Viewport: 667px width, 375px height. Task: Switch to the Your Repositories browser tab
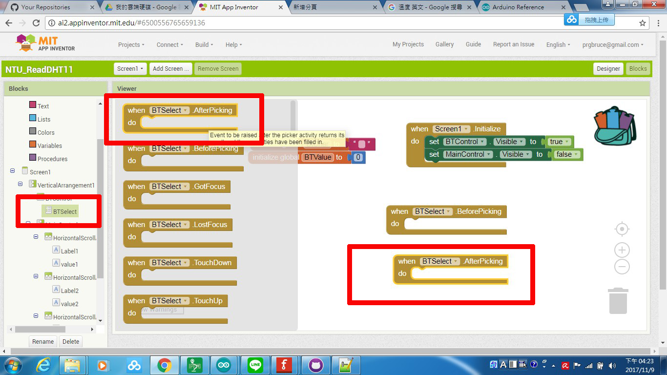[51, 7]
